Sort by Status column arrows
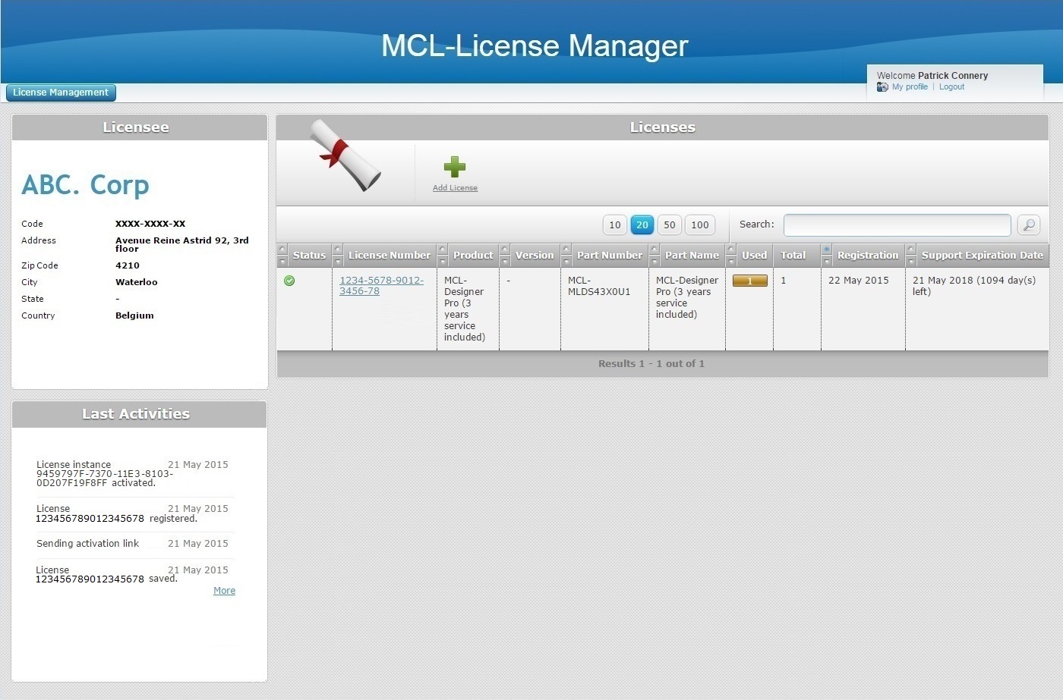This screenshot has width=1063, height=700. (282, 256)
